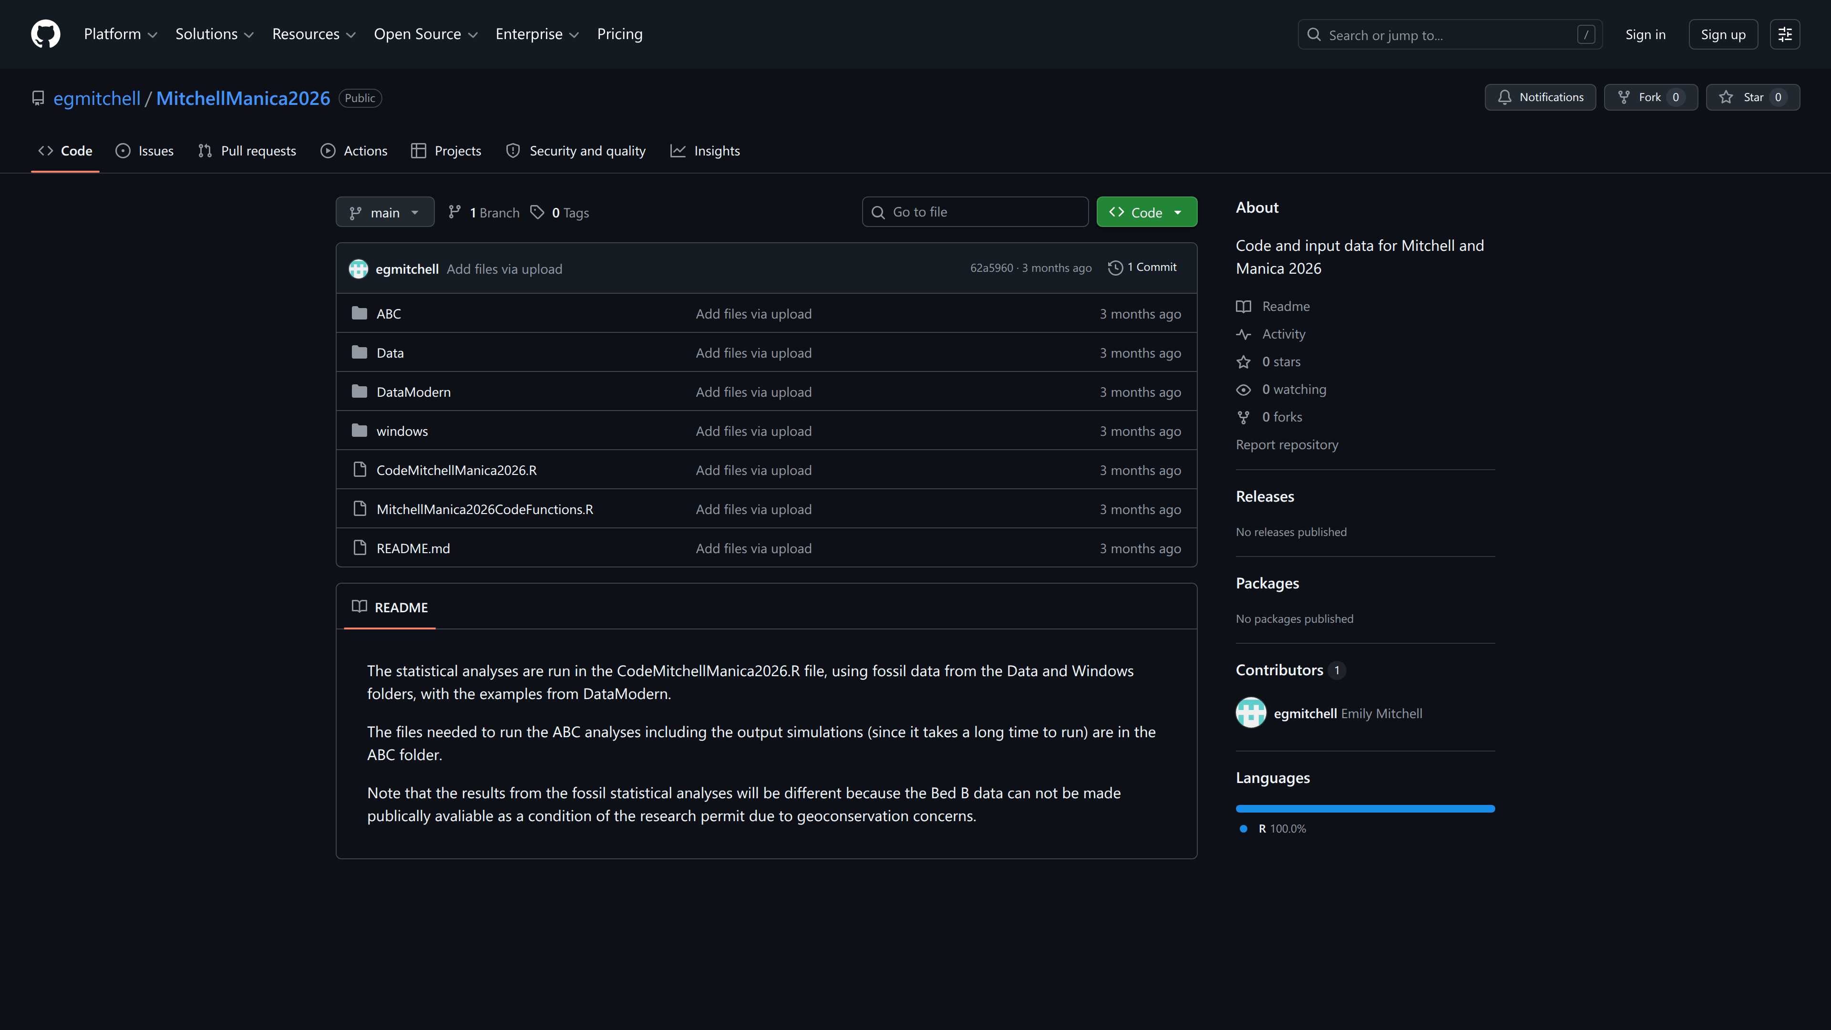Click the fork icon next to 0 forks
This screenshot has height=1030, width=1831.
(1243, 417)
